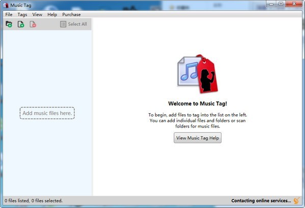Viewport: 305px width, 208px height.
Task: Click the add file toolbar icon
Action: (x=21, y=24)
